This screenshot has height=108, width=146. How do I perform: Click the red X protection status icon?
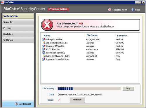[x=47, y=25]
